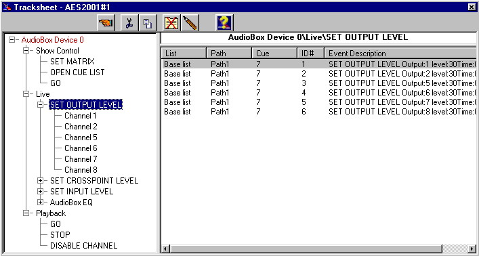The height and width of the screenshot is (256, 479).
Task: Close the Tracksheet window
Action: [472, 7]
